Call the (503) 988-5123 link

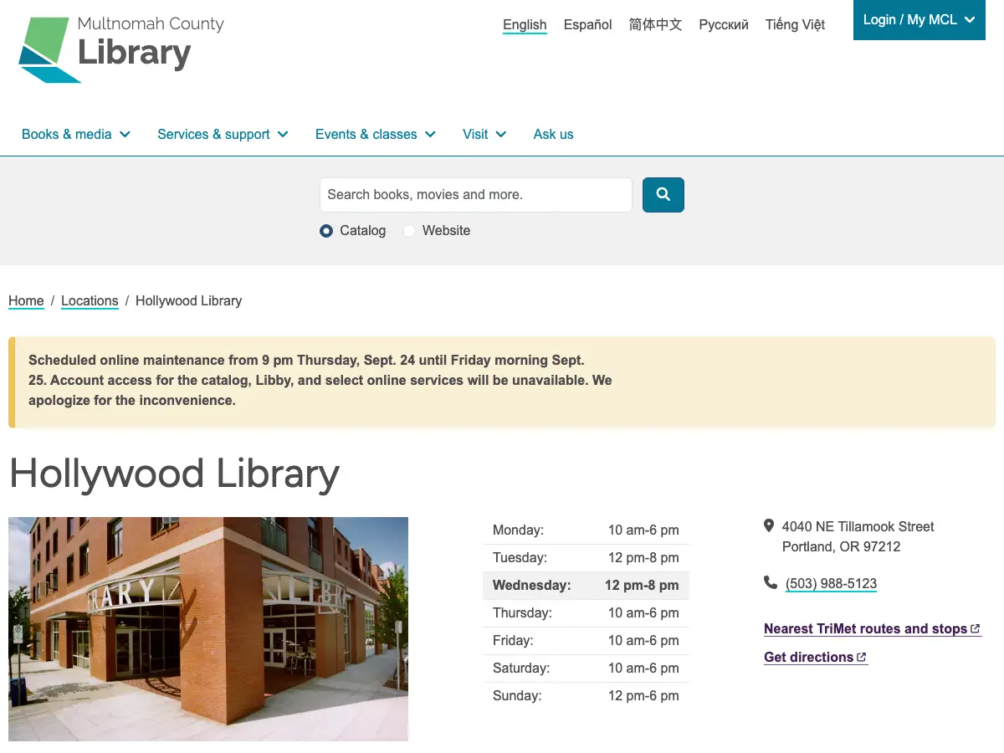point(831,584)
